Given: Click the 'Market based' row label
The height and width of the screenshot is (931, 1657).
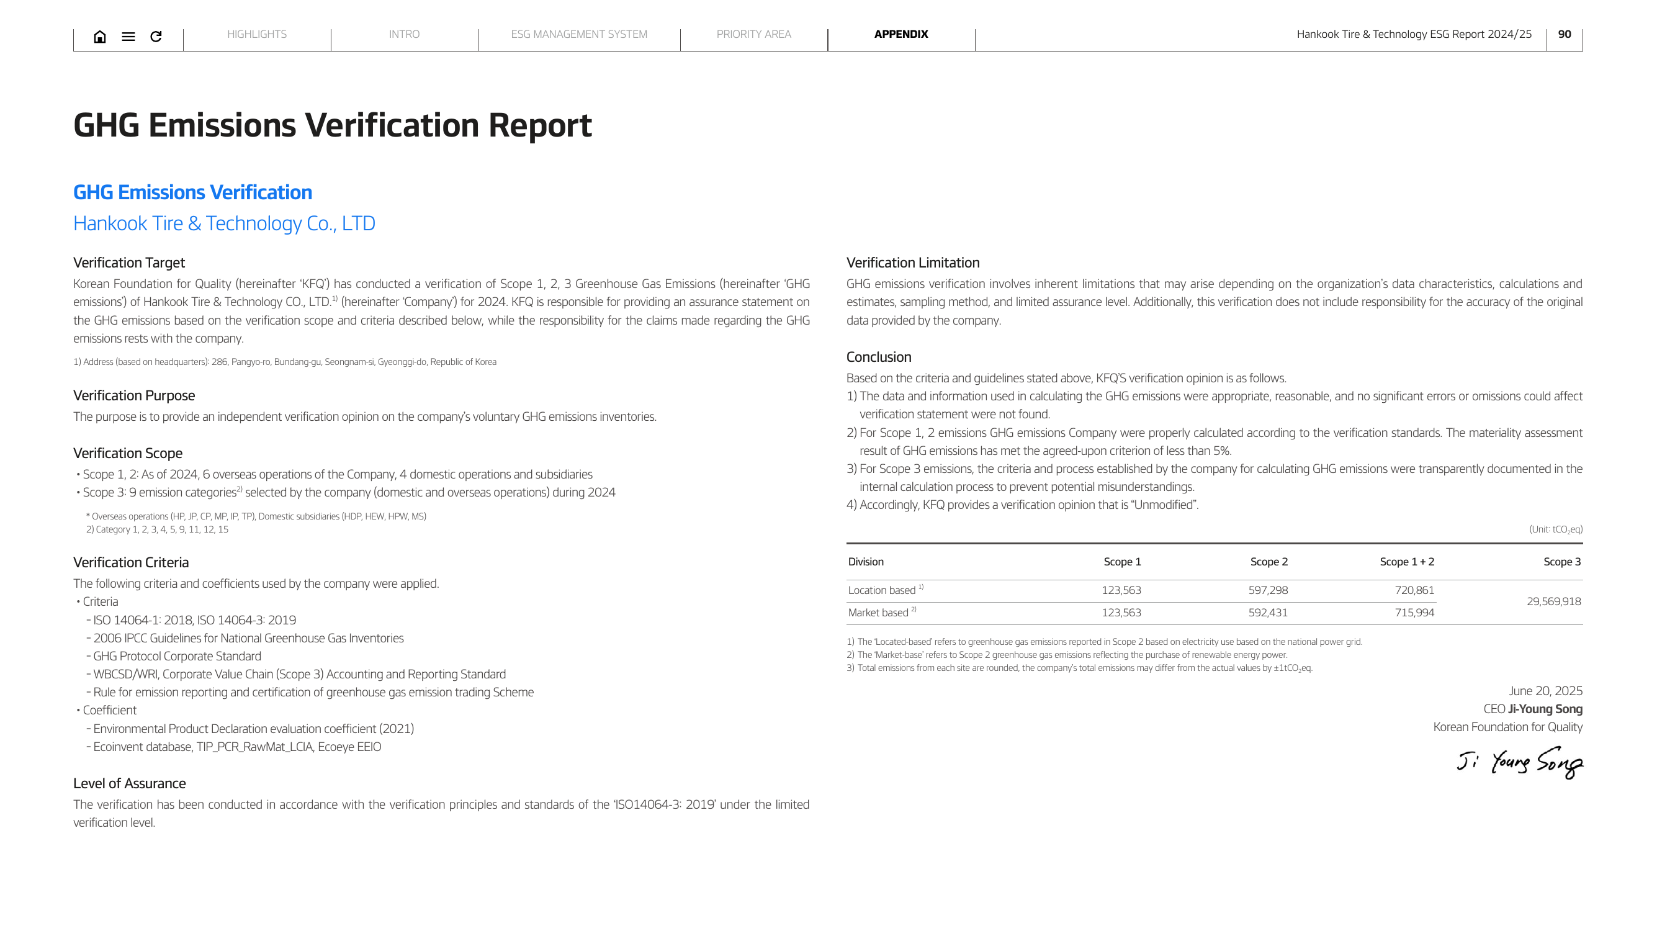Looking at the screenshot, I should 881,613.
